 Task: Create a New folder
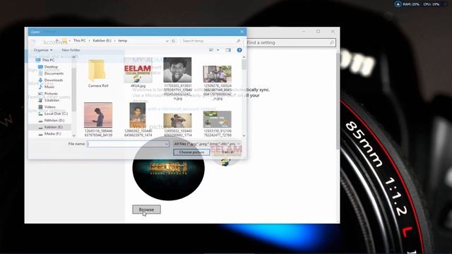click(x=71, y=50)
